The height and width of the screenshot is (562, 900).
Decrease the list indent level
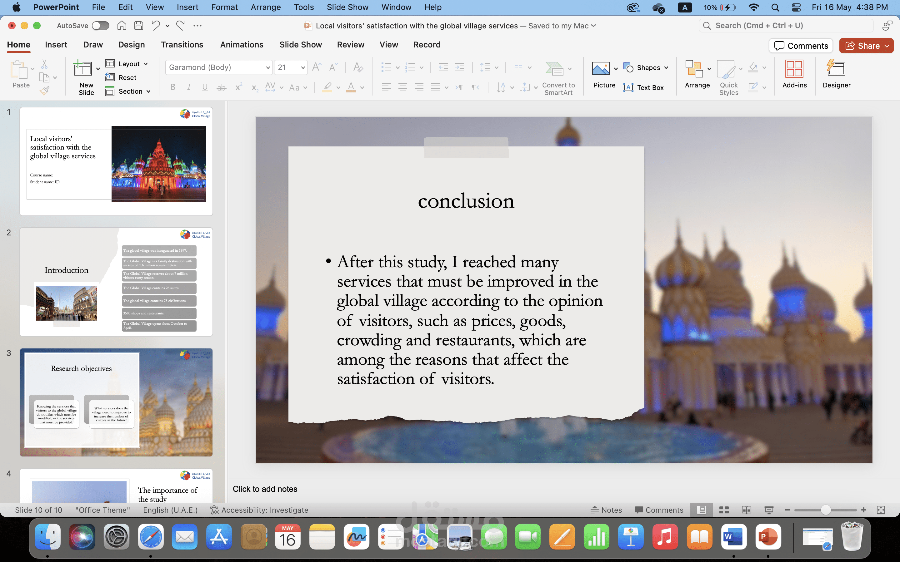[x=443, y=67]
